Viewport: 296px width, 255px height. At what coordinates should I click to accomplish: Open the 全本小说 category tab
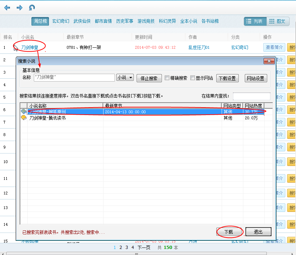pos(189,21)
